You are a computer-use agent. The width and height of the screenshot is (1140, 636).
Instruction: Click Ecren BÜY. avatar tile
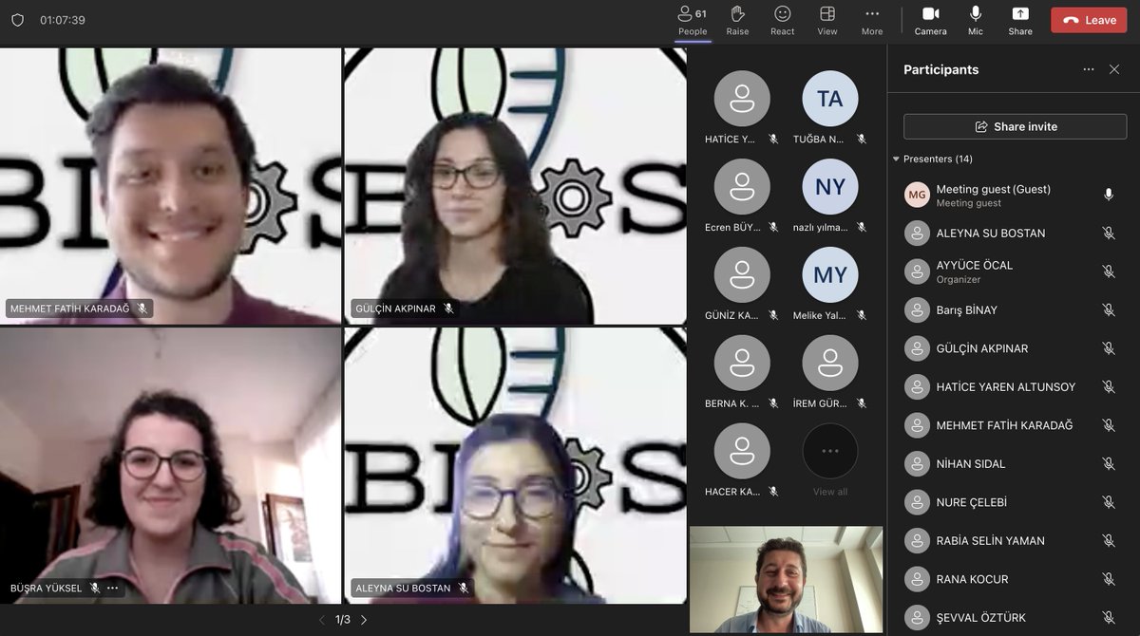[x=742, y=187]
